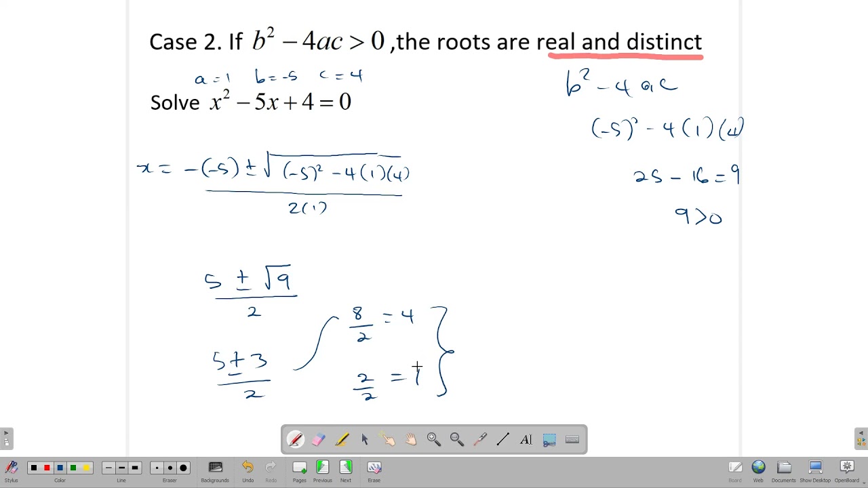
Task: Activate the Laser Pointer tool
Action: 480,439
